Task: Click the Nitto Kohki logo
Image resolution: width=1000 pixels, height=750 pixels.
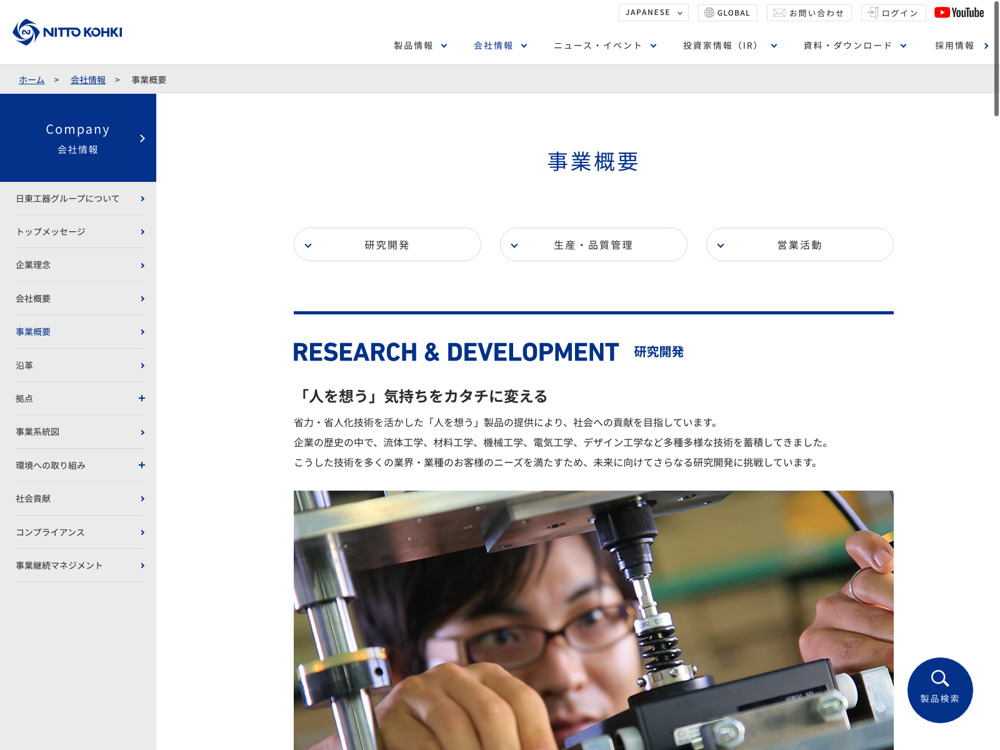Action: (x=67, y=32)
